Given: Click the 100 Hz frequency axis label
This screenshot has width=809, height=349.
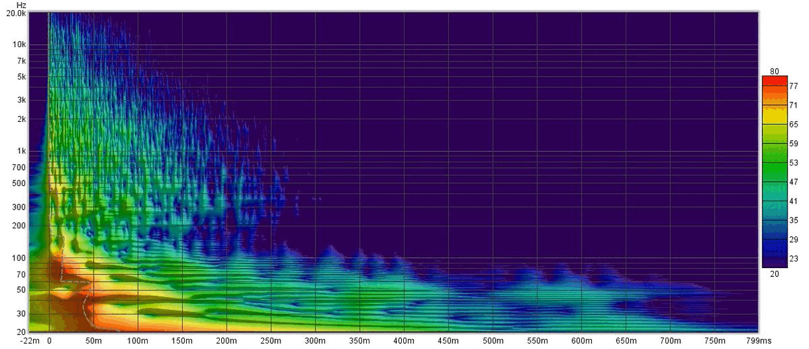Looking at the screenshot, I should click(x=18, y=258).
